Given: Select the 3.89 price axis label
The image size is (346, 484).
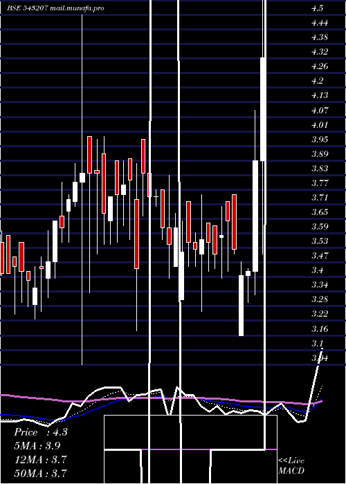Looking at the screenshot, I should (x=320, y=153).
